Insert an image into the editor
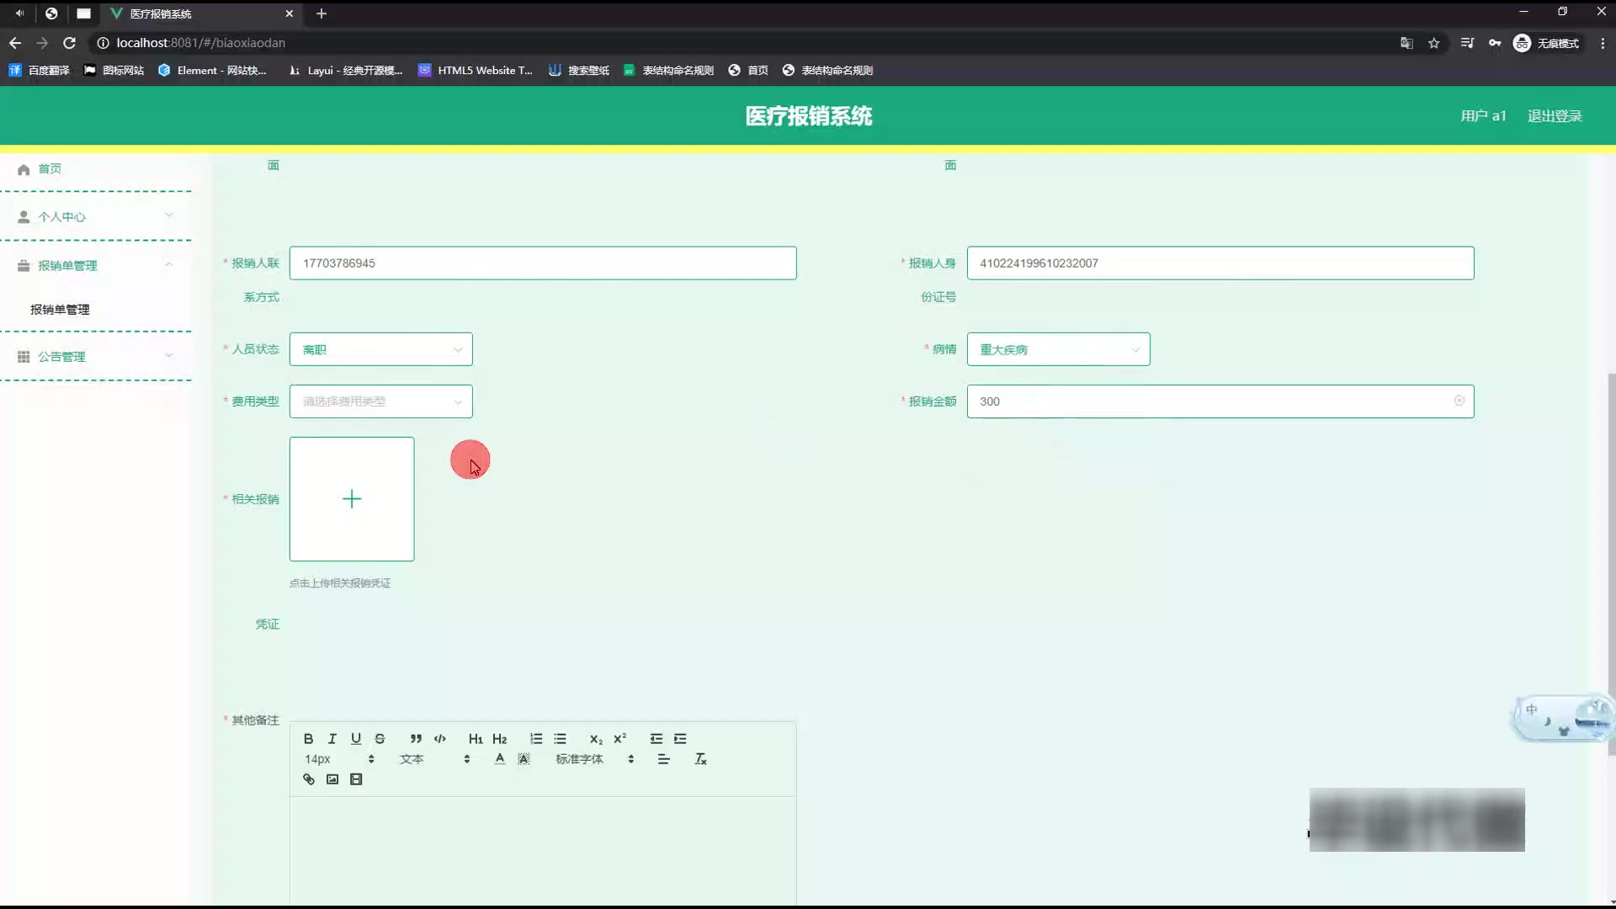Viewport: 1616px width, 909px height. (332, 779)
